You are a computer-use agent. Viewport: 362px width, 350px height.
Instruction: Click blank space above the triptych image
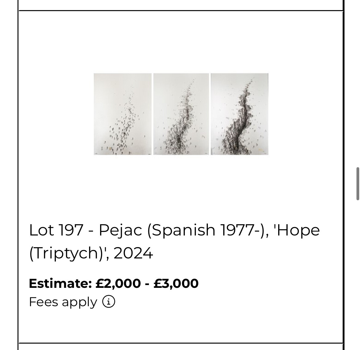[x=181, y=43]
